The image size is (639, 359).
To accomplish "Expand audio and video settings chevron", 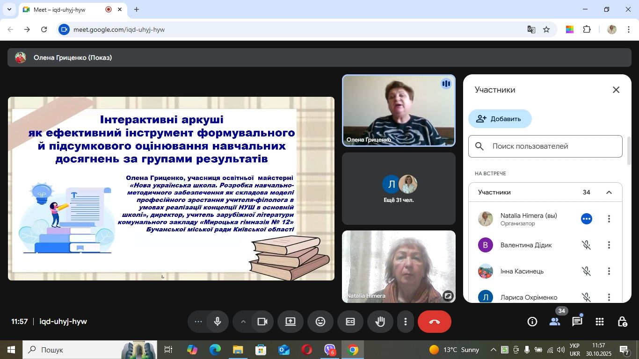I will [243, 322].
